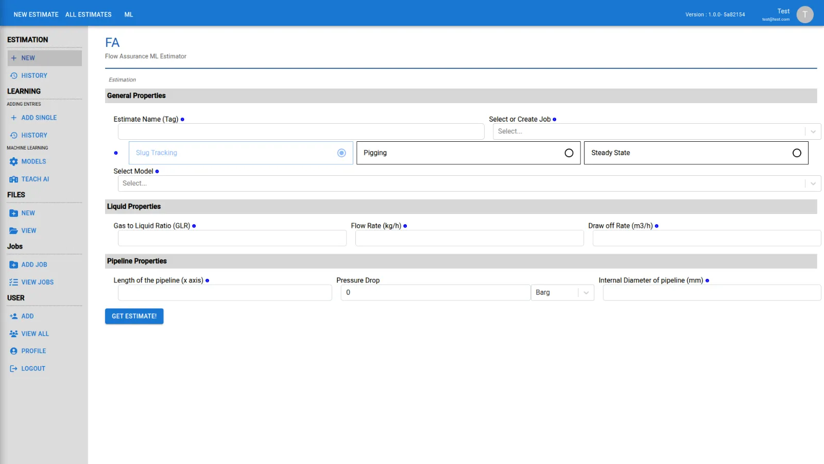Screen dimensions: 824x464
Task: Open View Jobs list icon
Action: pyautogui.click(x=13, y=282)
